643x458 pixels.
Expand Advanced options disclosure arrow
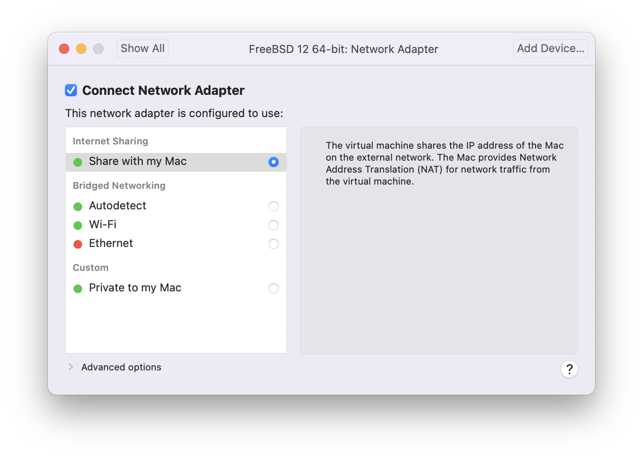pyautogui.click(x=71, y=367)
